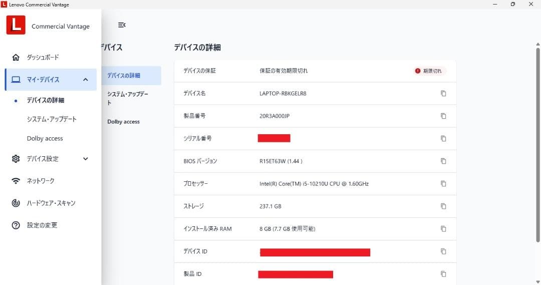Click the product number 20R3A000JP

click(275, 116)
